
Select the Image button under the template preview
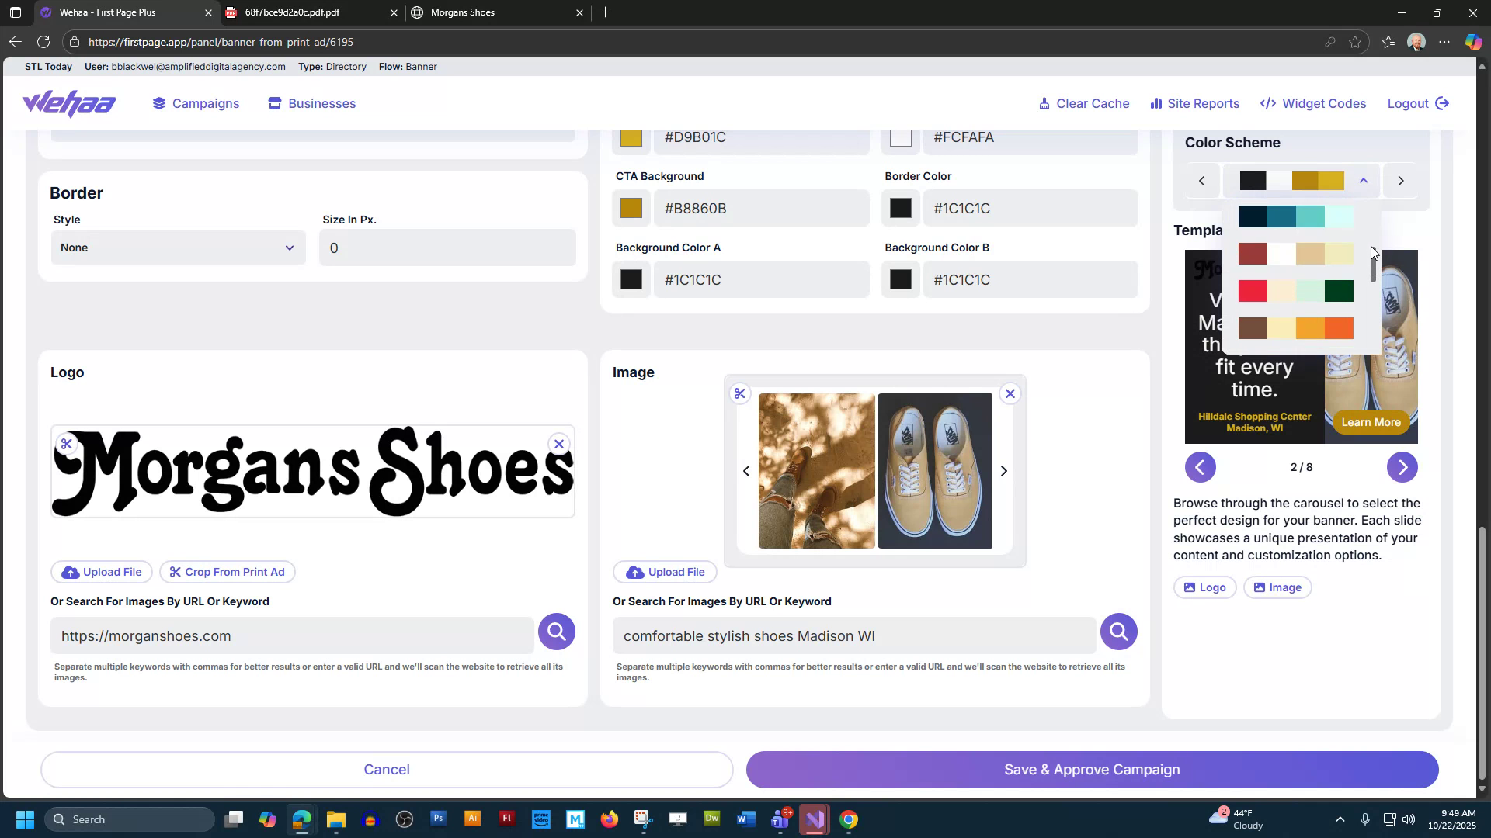point(1277,587)
